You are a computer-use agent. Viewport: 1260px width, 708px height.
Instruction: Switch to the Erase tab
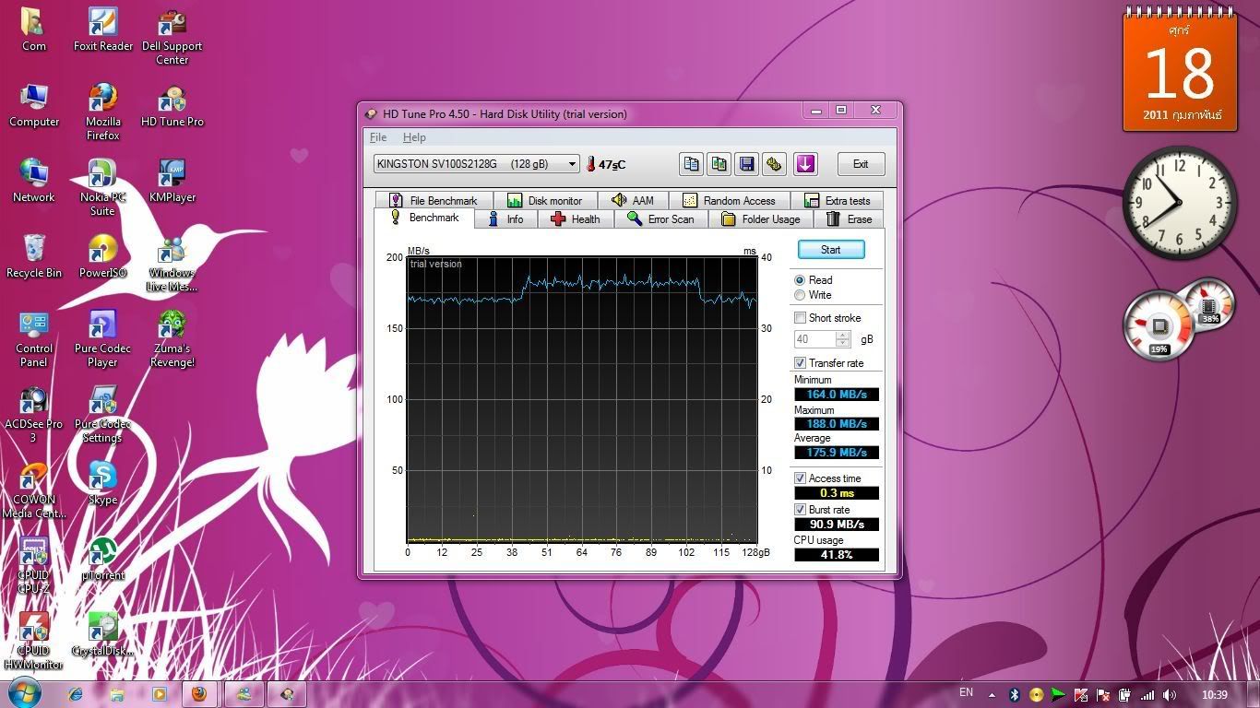point(850,219)
